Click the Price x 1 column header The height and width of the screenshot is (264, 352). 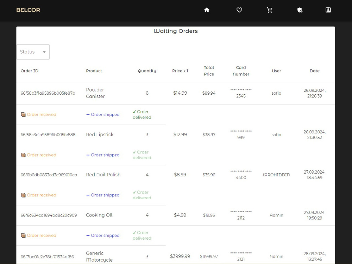click(180, 71)
